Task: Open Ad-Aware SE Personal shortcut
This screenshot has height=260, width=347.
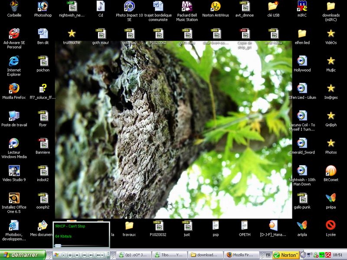Action: coord(14,34)
